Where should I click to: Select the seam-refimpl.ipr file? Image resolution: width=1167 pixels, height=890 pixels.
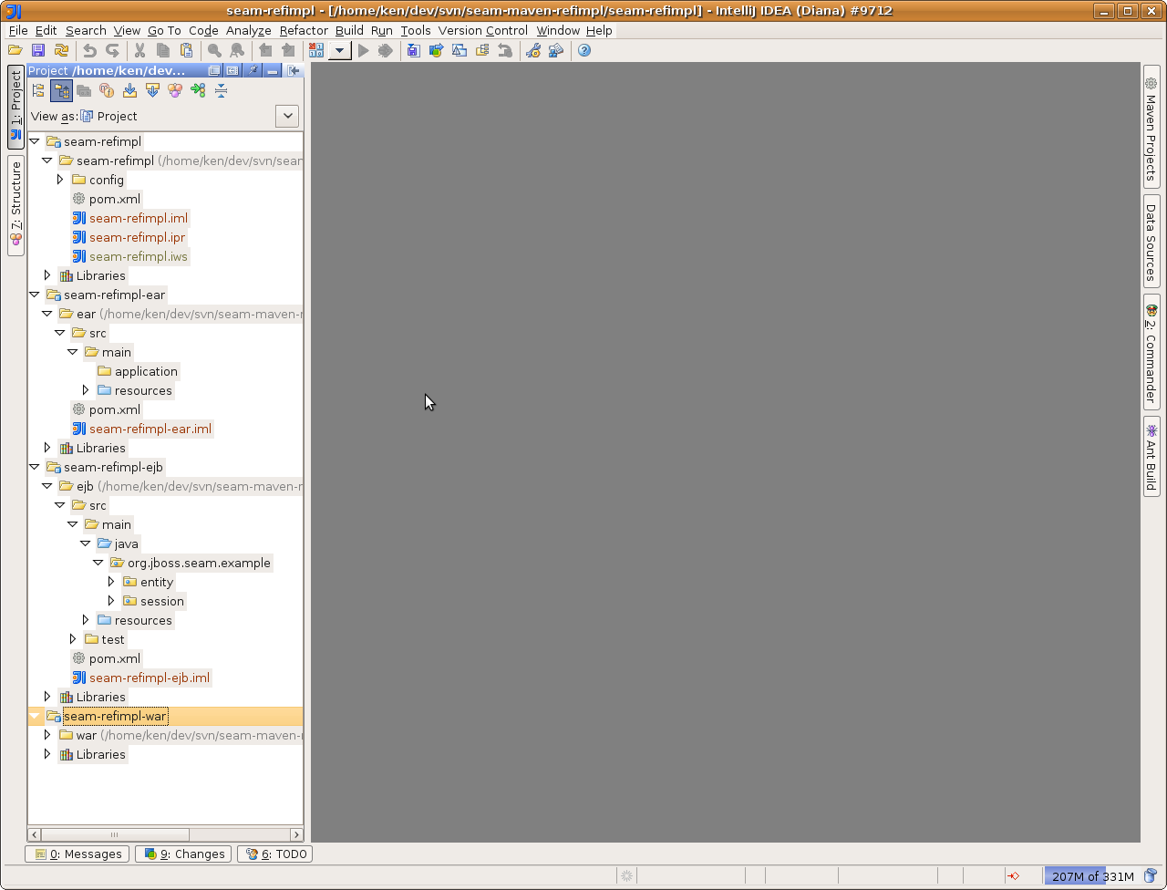pyautogui.click(x=137, y=237)
